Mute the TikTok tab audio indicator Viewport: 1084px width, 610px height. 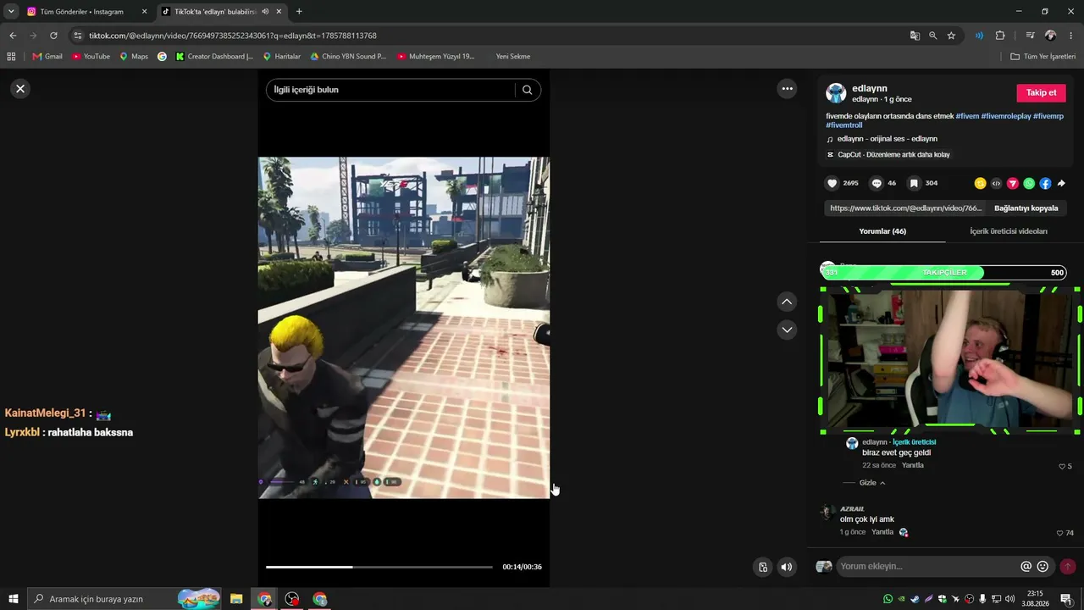(x=265, y=12)
